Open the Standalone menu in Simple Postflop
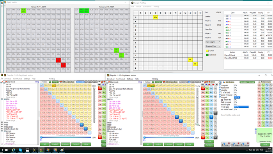This screenshot has width=273, height=154. (x=147, y=7)
